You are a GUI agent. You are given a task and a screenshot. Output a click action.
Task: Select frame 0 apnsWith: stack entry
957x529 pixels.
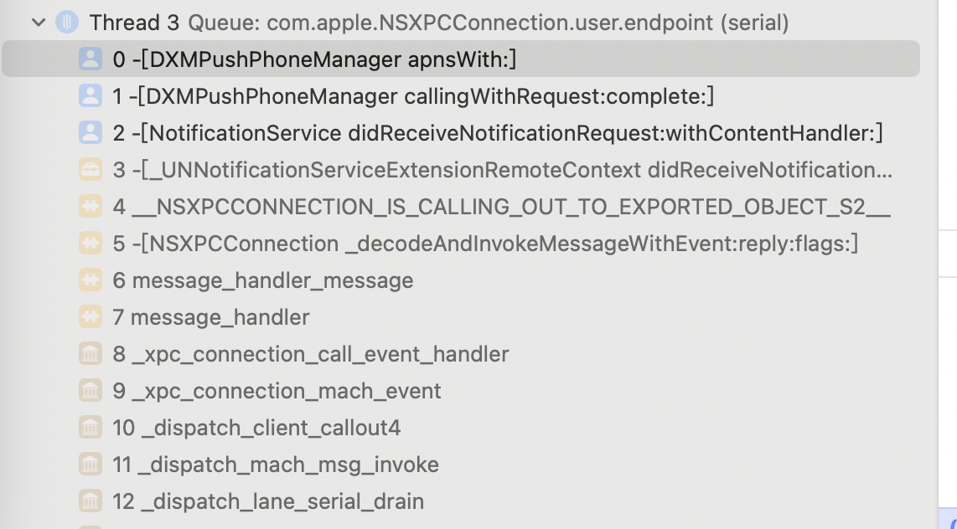(x=314, y=59)
